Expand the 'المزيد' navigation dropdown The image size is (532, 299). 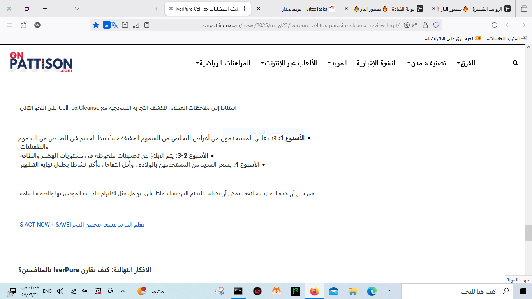337,63
